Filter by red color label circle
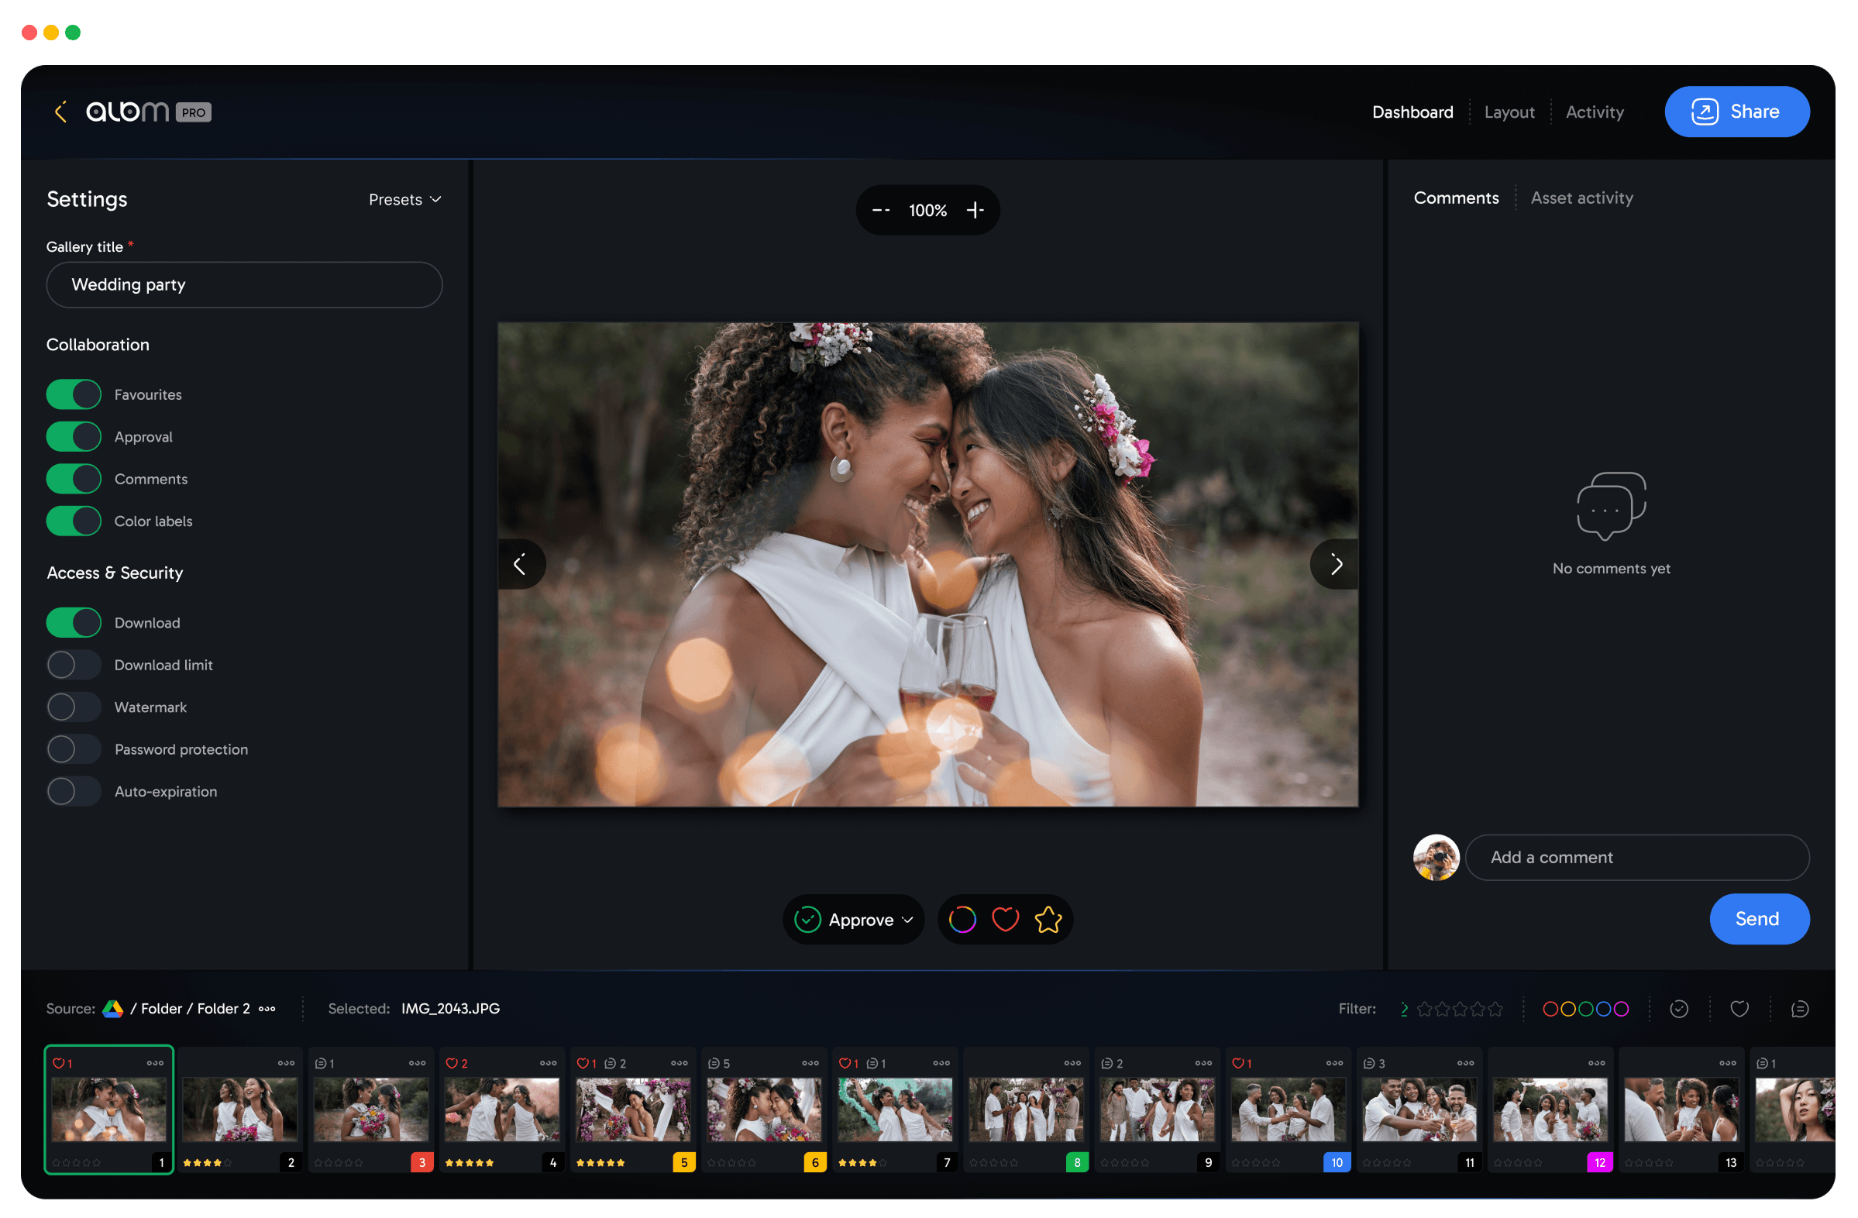 [1550, 1009]
